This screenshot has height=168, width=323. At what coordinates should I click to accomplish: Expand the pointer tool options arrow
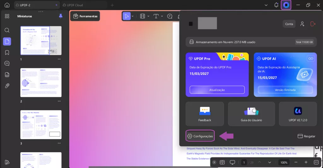(x=133, y=16)
